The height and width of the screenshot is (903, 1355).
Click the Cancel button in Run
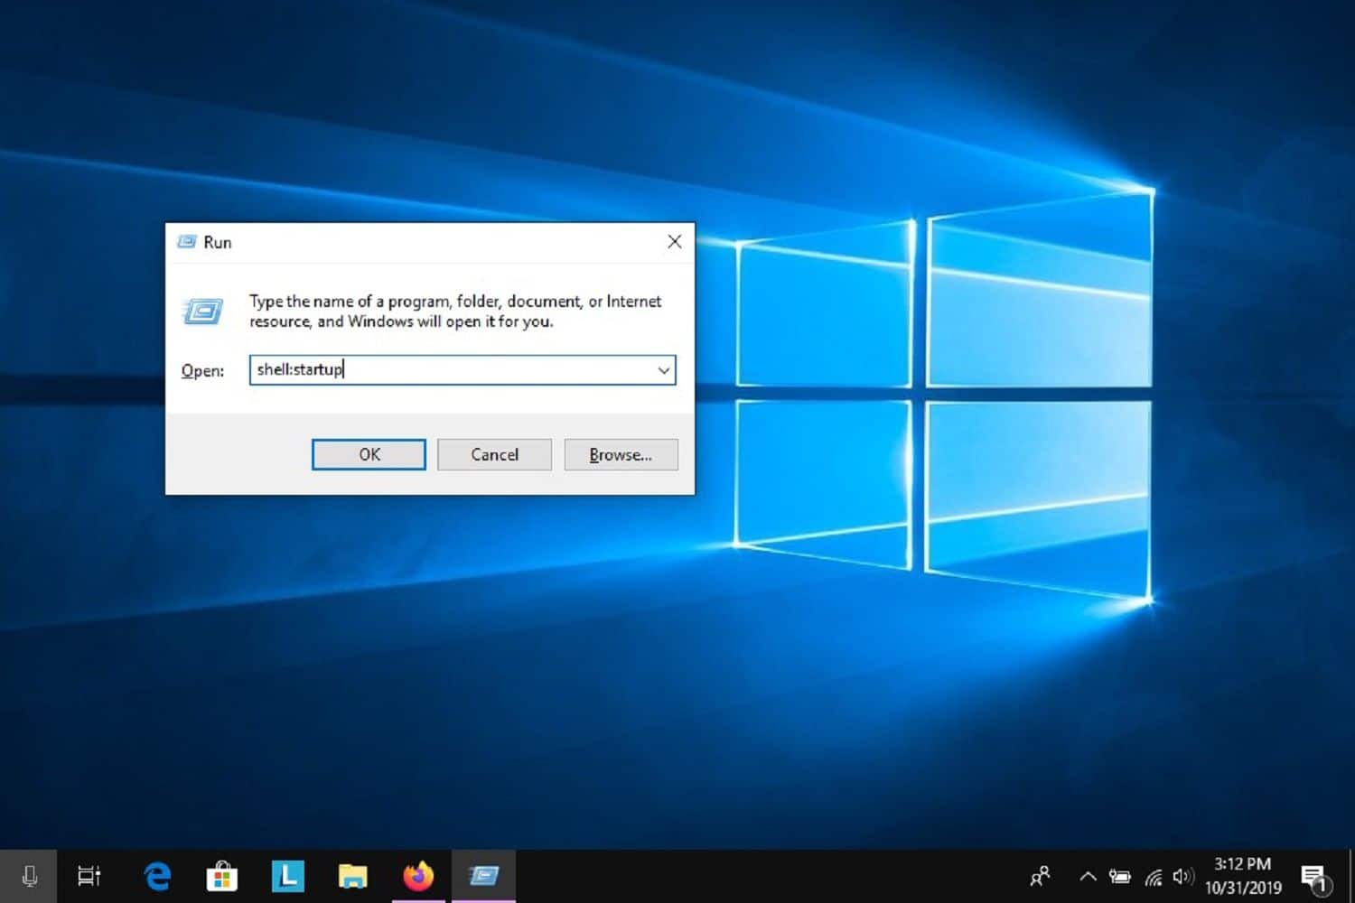coord(494,454)
